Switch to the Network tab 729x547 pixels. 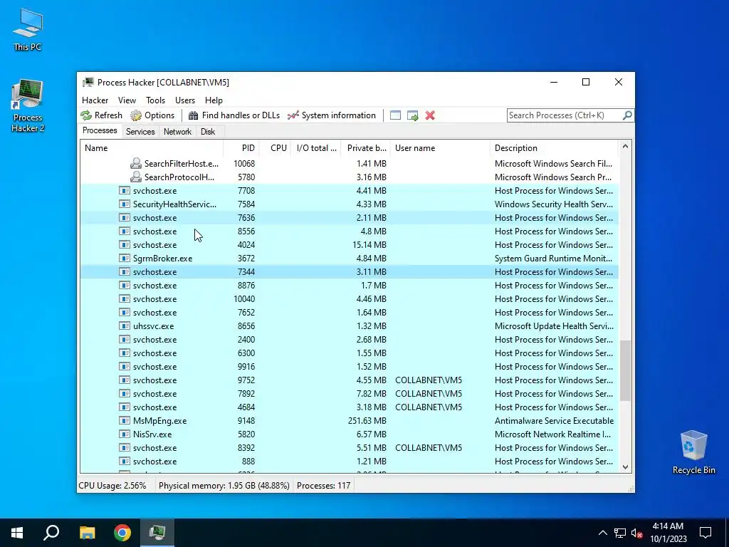(x=177, y=132)
